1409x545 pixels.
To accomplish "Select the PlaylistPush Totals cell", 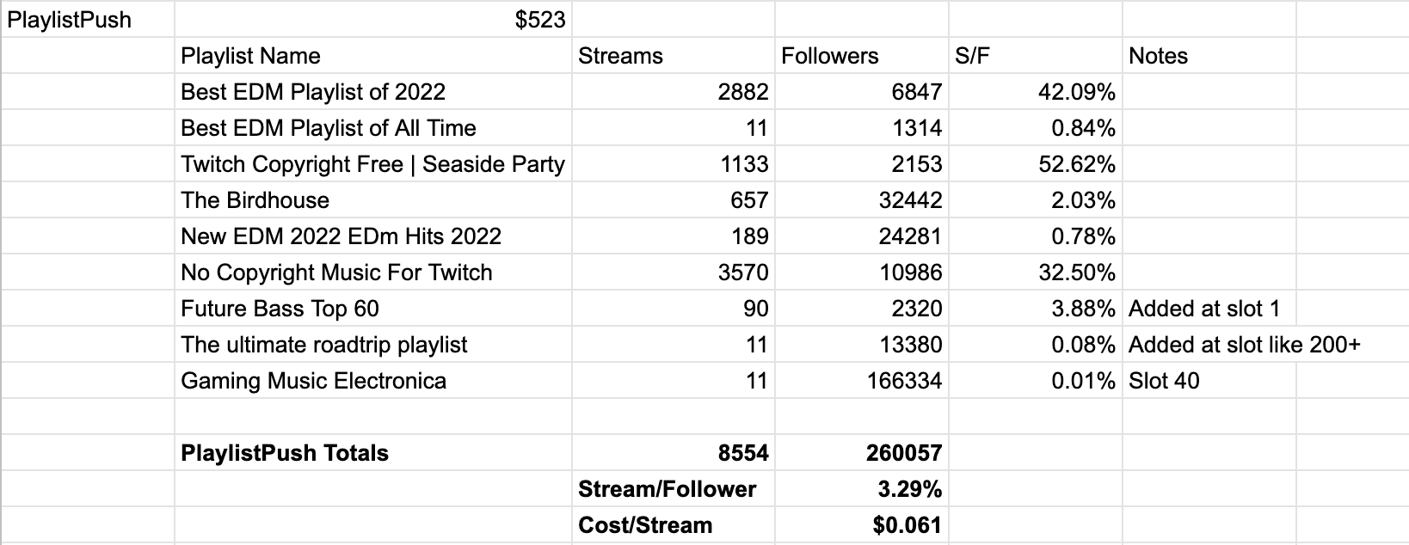I will (373, 453).
